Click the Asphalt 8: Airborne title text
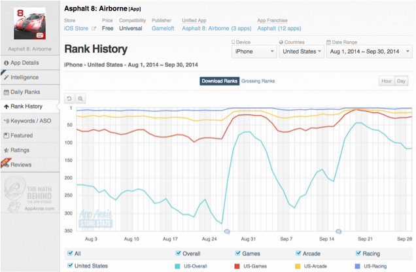 [95, 8]
